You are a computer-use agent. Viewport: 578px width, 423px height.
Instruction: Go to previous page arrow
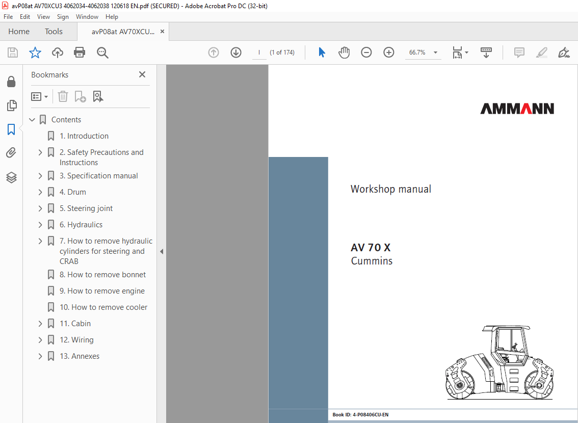tap(214, 52)
